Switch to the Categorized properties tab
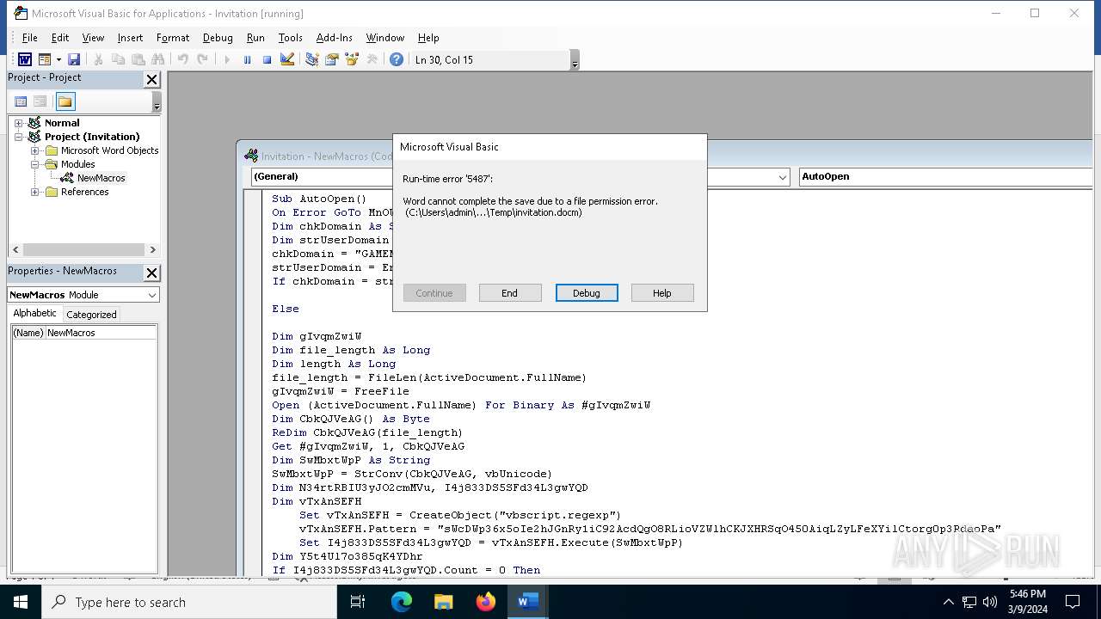 [91, 315]
